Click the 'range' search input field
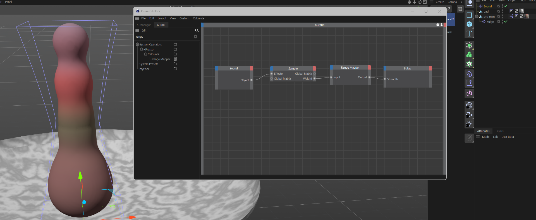 pos(164,37)
